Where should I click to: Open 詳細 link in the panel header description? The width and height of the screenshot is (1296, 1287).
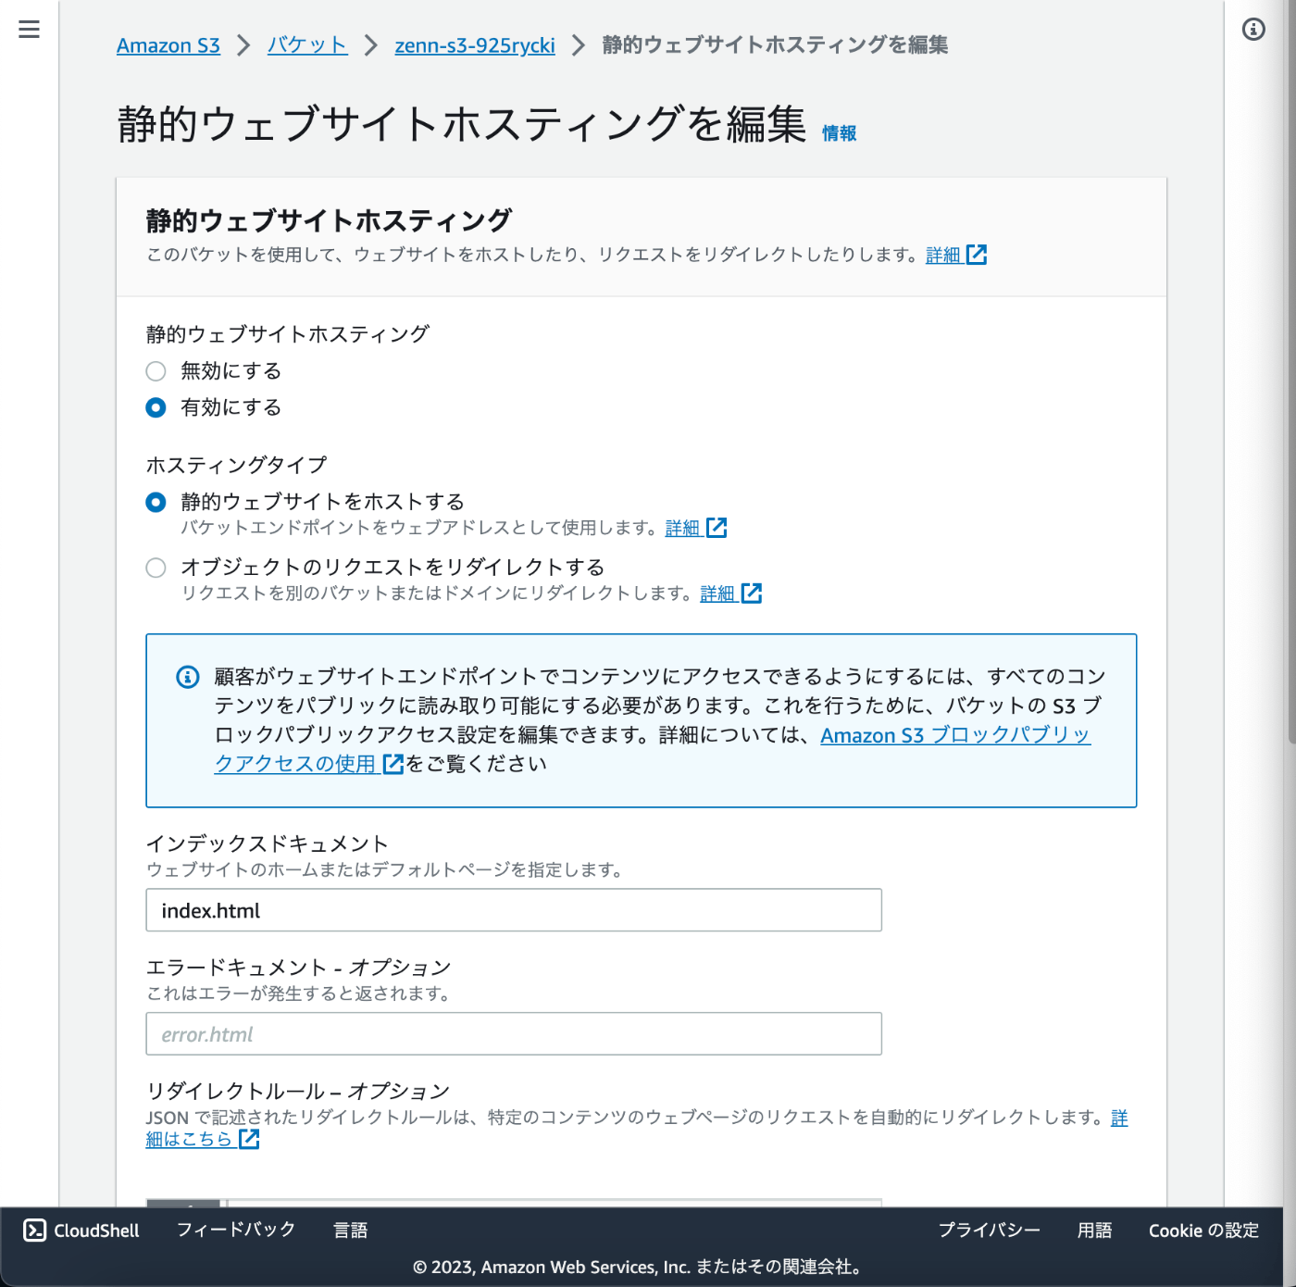[x=943, y=255]
